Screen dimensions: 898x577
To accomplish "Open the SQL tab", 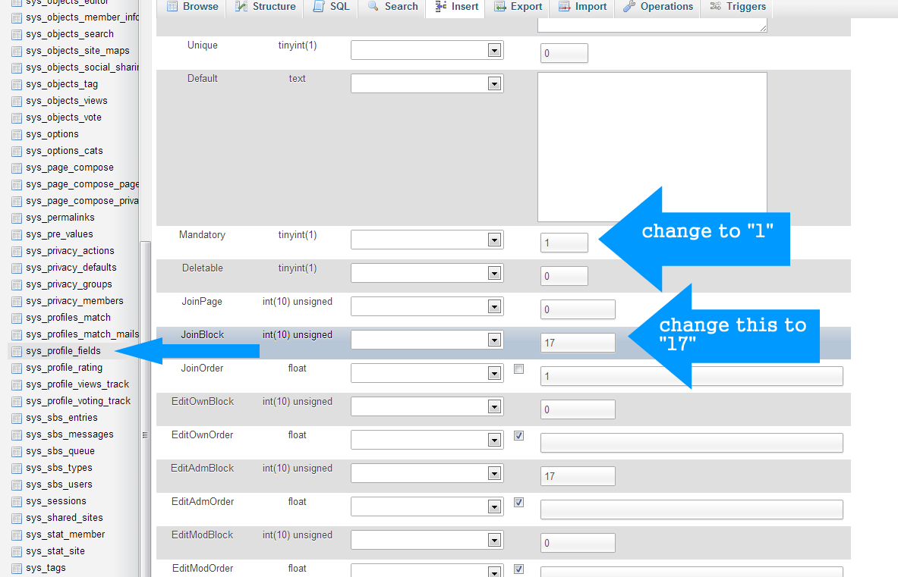I will coord(331,7).
